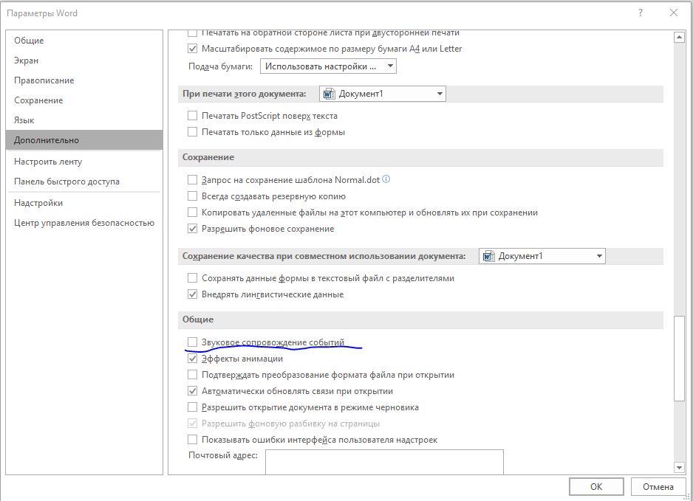Check prompt before saving Normal.dot template
Screen dimensions: 693x501
192,180
